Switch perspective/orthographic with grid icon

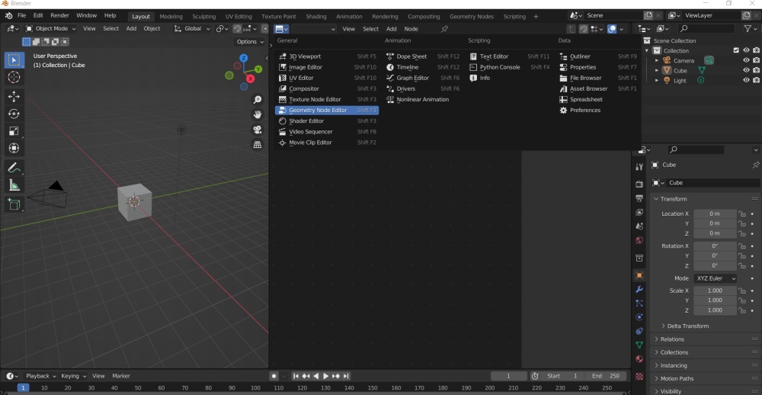[258, 145]
